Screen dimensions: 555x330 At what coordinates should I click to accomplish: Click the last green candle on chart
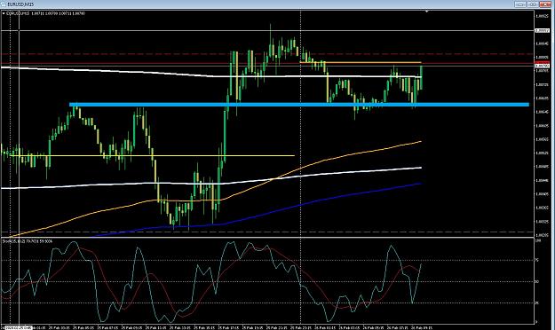coord(421,77)
